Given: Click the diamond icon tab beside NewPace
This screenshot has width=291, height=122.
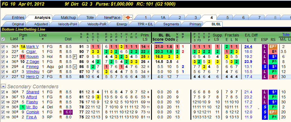Looking at the screenshot, I should tap(128, 18).
